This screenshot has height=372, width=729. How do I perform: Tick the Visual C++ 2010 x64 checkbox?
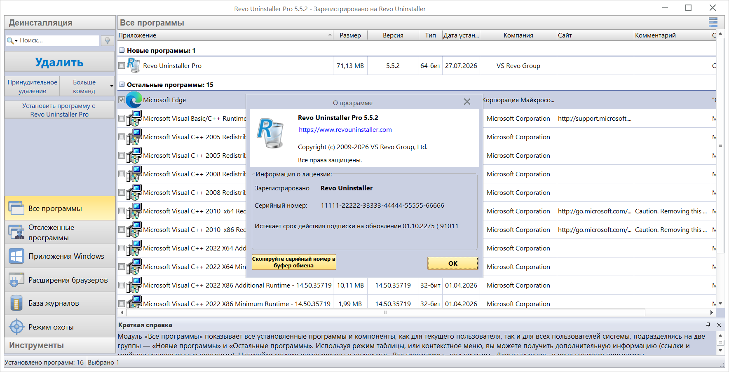tap(122, 211)
